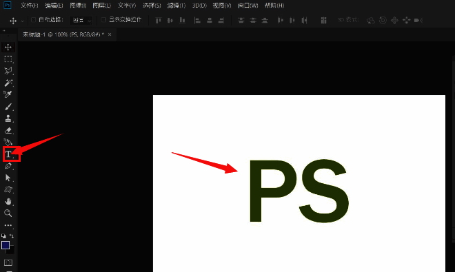Select the Eraser tool
This screenshot has width=455, height=272.
(8, 130)
